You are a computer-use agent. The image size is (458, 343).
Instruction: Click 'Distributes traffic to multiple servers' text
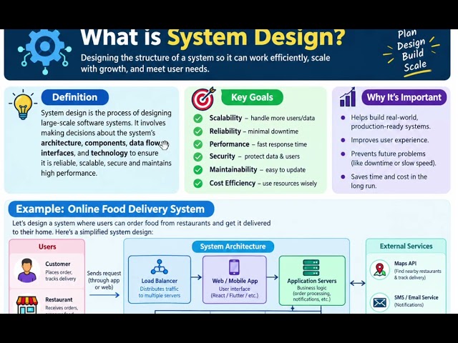(x=159, y=292)
